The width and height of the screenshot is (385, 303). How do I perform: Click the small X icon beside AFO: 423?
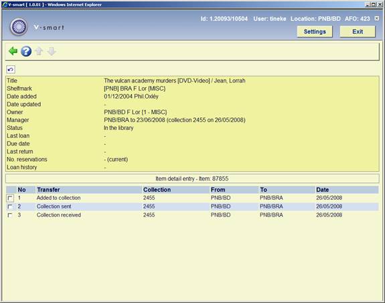[x=377, y=18]
